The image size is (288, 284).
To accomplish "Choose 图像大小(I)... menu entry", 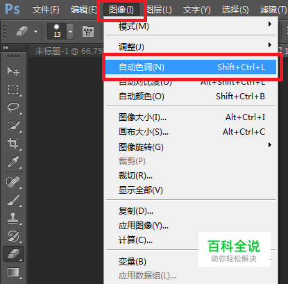I will point(191,117).
